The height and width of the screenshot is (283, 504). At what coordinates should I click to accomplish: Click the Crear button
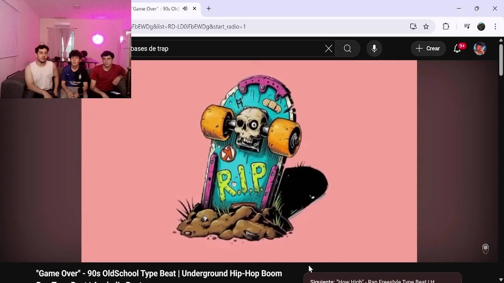pos(428,49)
